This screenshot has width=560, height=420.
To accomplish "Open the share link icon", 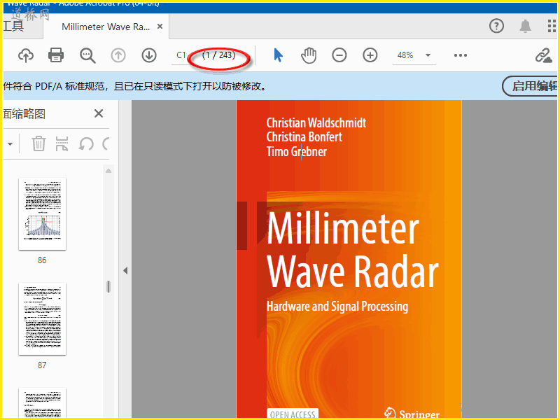I will tap(543, 55).
